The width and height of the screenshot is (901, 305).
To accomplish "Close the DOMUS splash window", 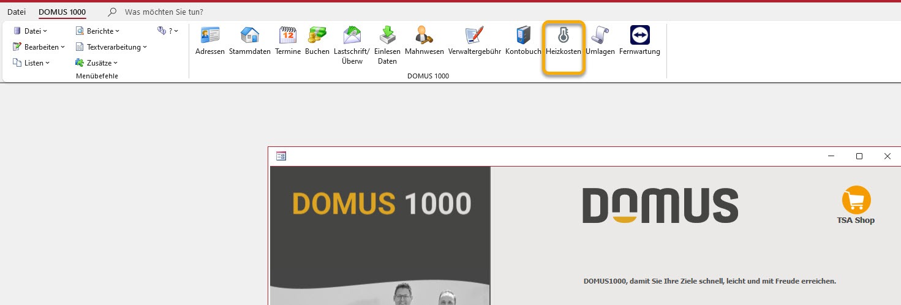I will tap(888, 156).
